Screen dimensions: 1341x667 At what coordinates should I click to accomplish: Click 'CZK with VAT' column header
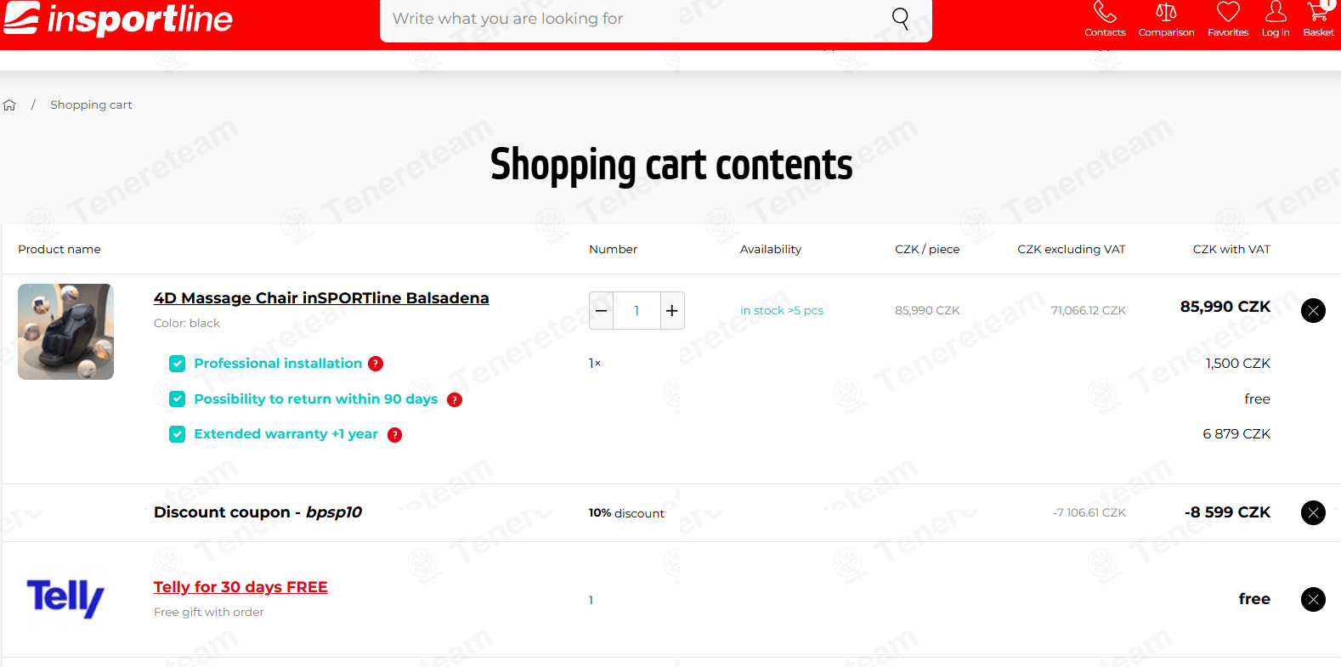click(x=1231, y=250)
